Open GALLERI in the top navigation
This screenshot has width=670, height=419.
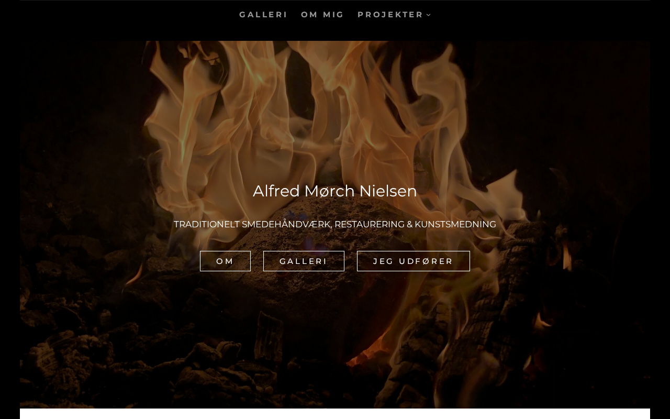263,15
